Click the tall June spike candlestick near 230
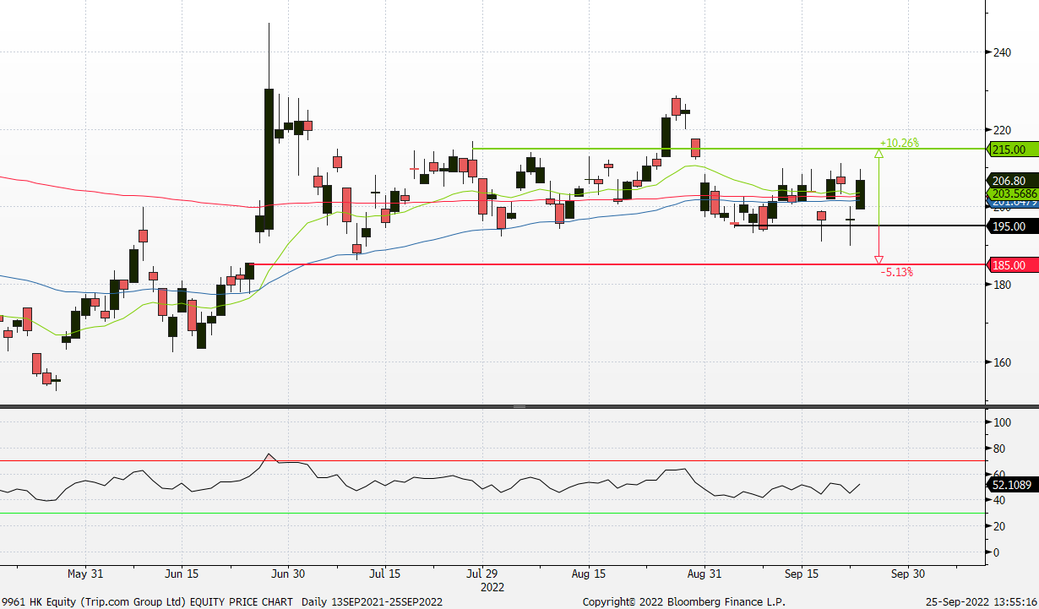This screenshot has height=609, width=1039. point(269,159)
